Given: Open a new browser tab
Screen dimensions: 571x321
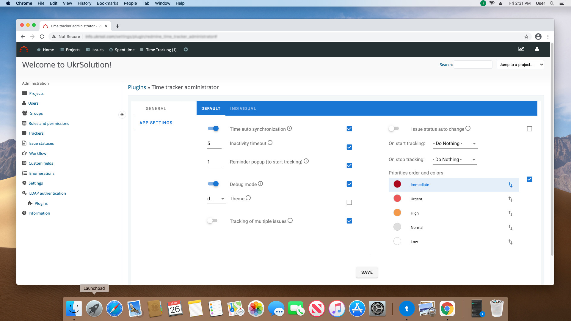Looking at the screenshot, I should pyautogui.click(x=117, y=26).
